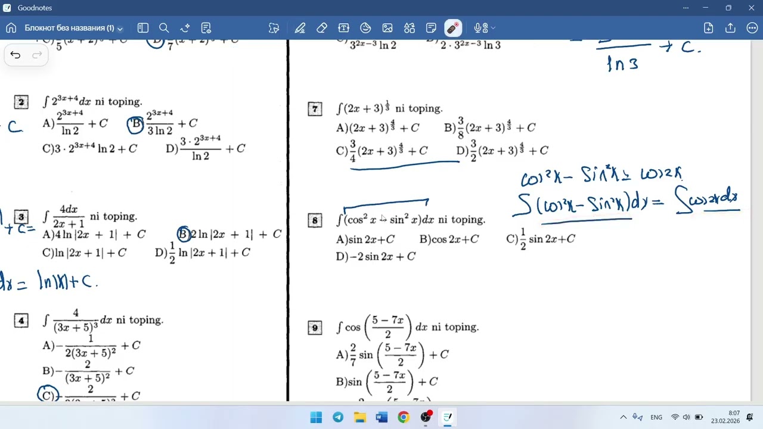Screen dimensions: 763x429
Task: Click problem number 2 box
Action: click(21, 102)
